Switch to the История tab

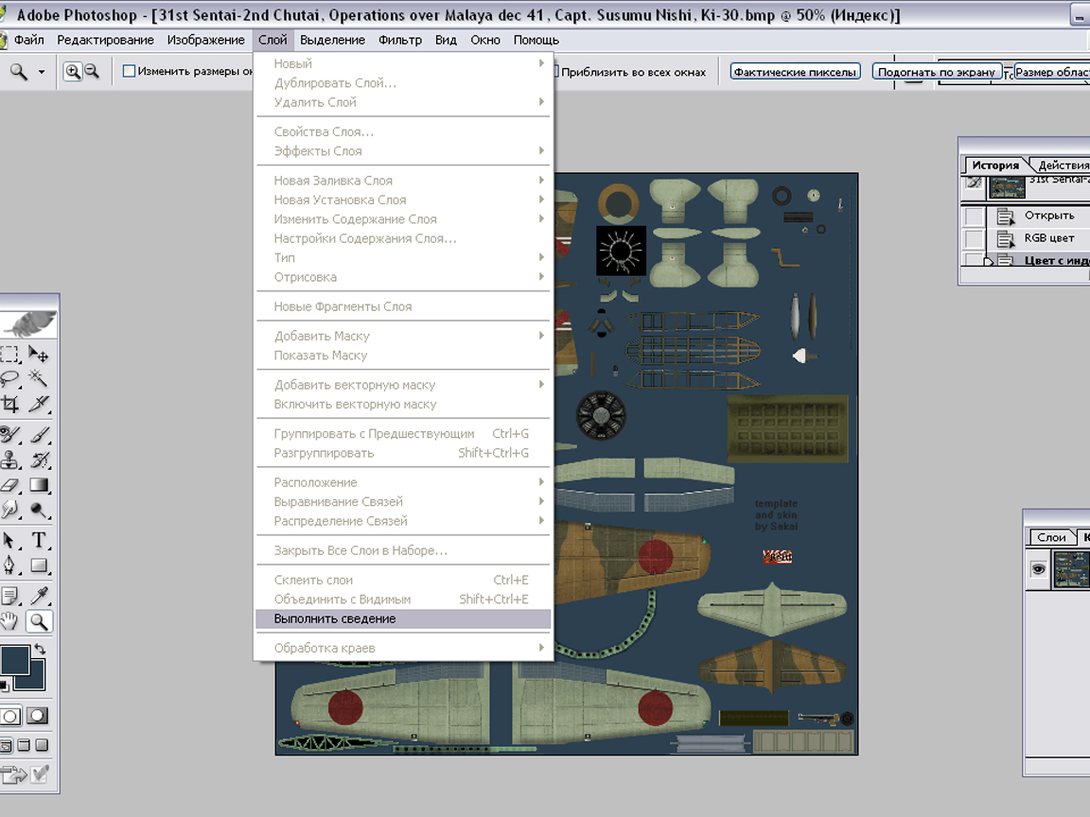tap(995, 165)
